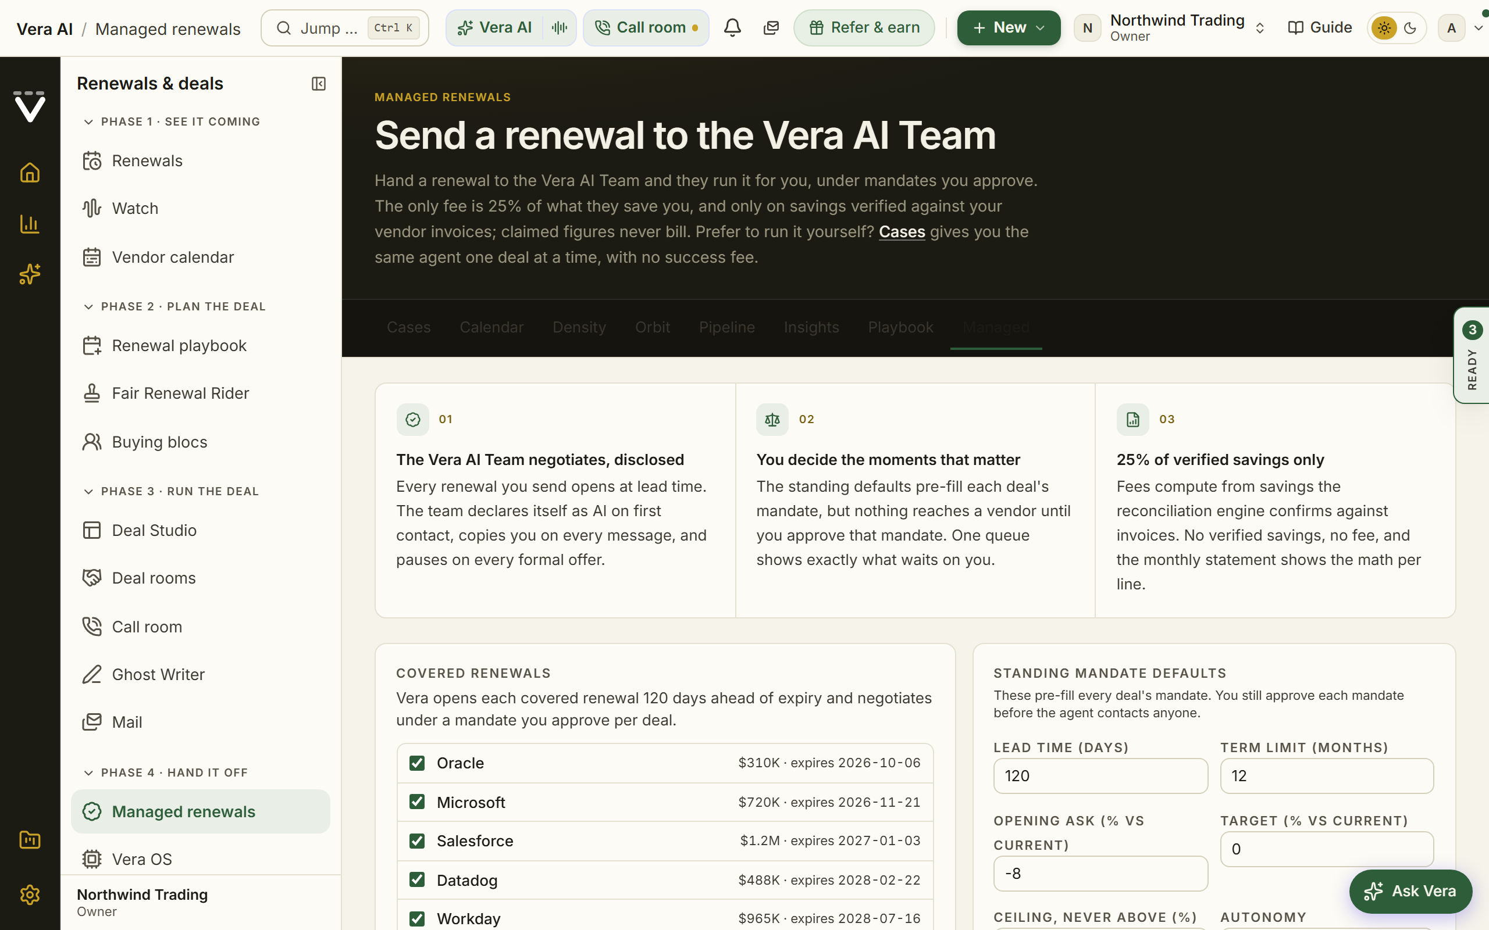Open Renewals in sidebar

[201, 161]
